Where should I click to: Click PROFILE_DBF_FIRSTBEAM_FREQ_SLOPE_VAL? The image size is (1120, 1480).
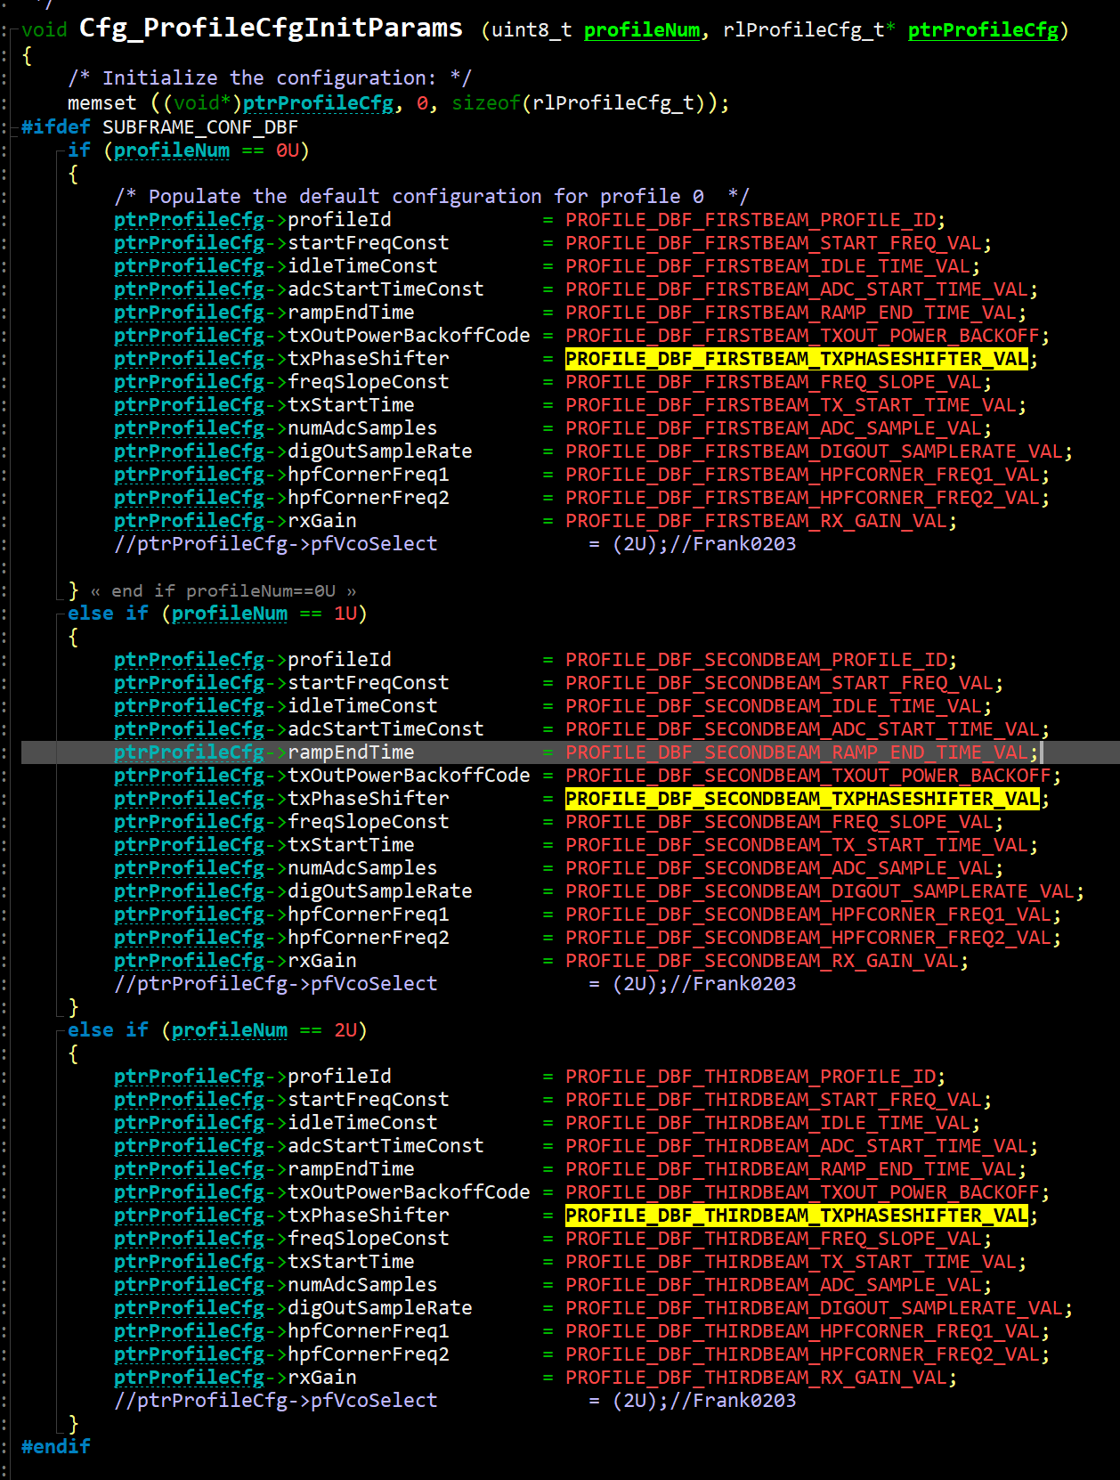point(774,382)
